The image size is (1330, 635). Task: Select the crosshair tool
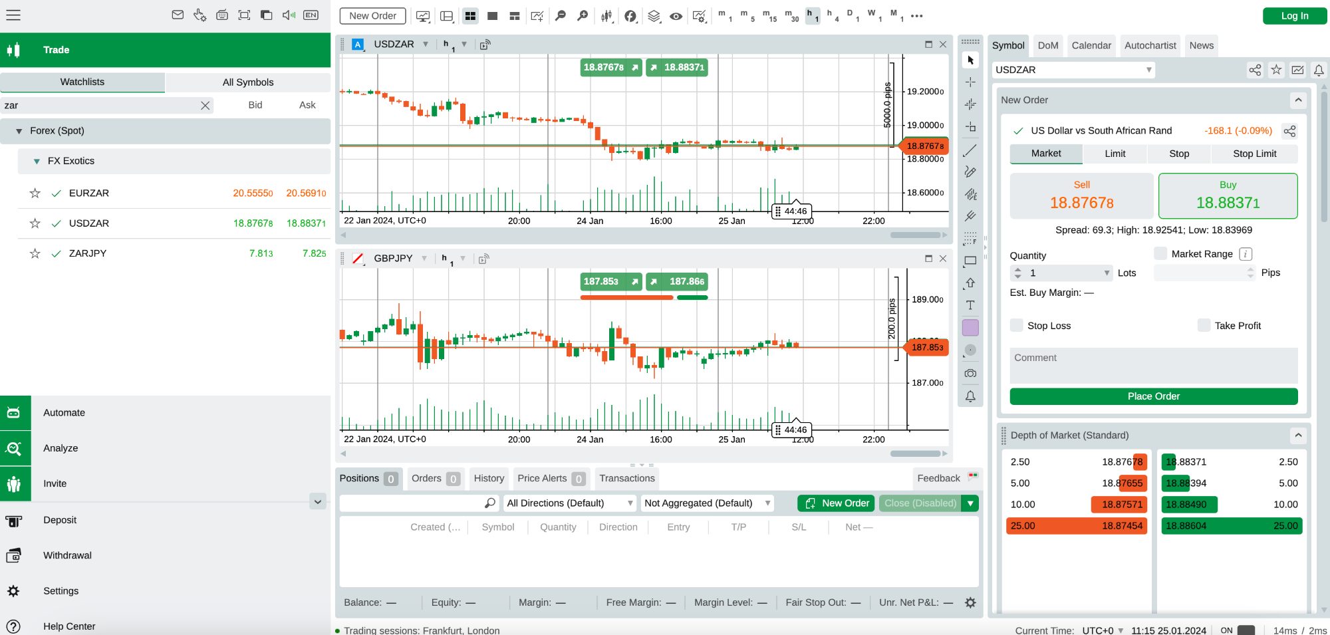(x=970, y=82)
